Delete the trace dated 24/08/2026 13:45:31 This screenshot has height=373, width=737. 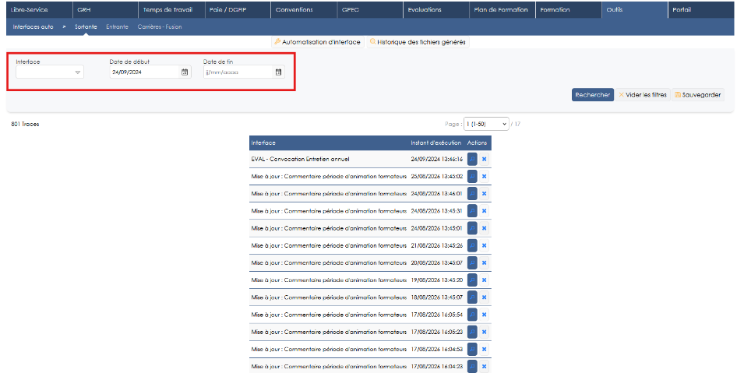(x=484, y=211)
